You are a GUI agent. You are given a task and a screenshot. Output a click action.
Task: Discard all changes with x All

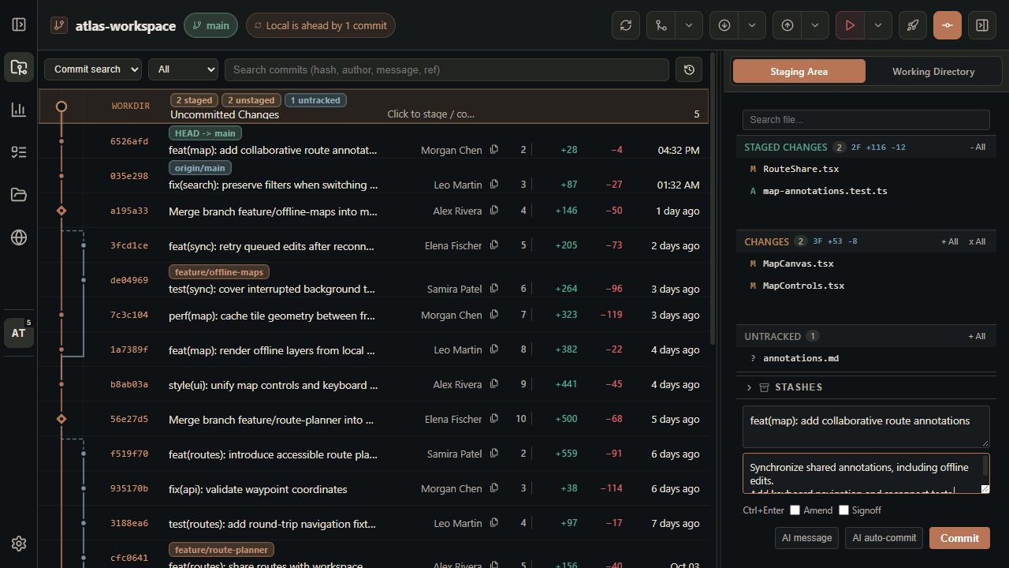click(977, 241)
